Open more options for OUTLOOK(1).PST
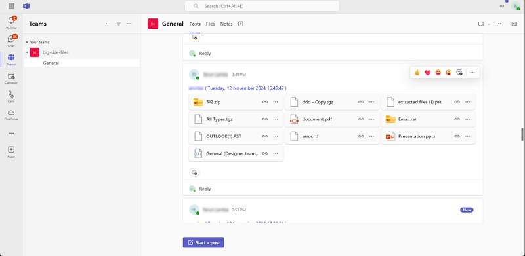525x256 pixels. [x=276, y=136]
